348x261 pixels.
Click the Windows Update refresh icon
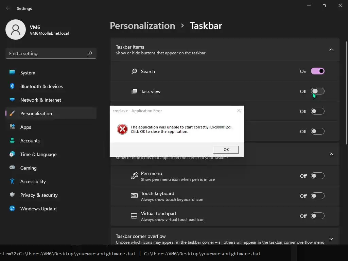[12, 208]
